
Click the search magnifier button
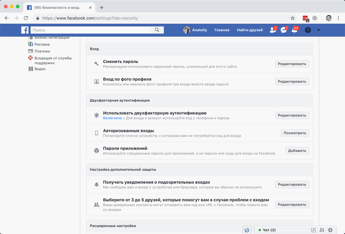pyautogui.click(x=157, y=30)
